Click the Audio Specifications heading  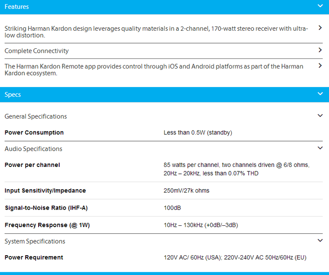click(x=33, y=149)
